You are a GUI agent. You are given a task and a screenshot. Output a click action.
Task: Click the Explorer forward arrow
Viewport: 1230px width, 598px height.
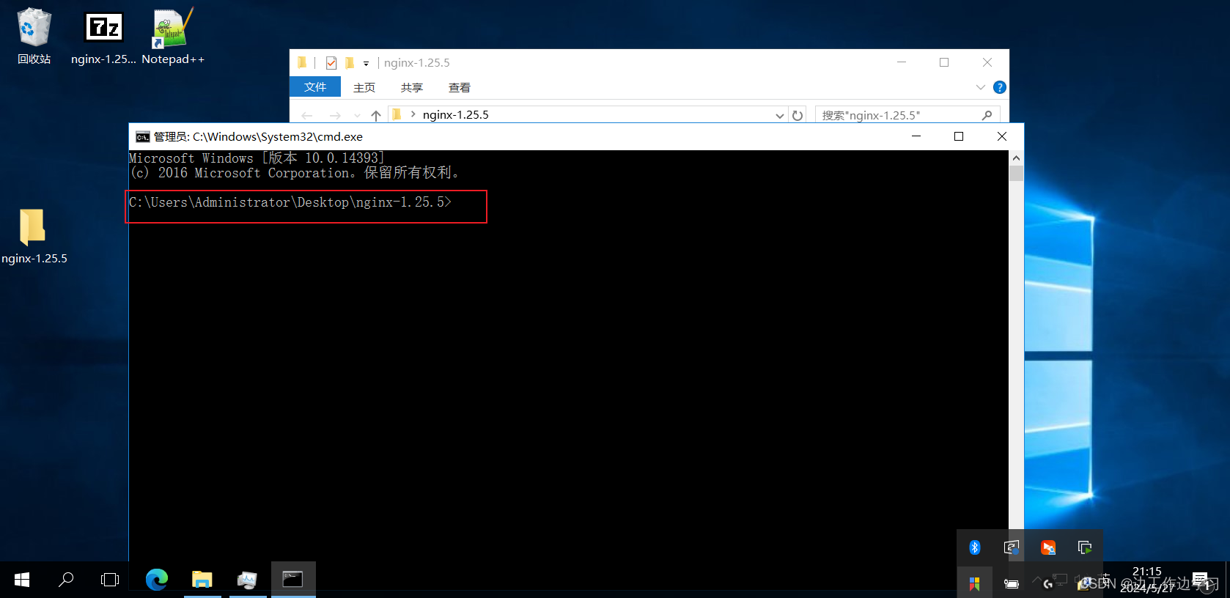[x=335, y=115]
